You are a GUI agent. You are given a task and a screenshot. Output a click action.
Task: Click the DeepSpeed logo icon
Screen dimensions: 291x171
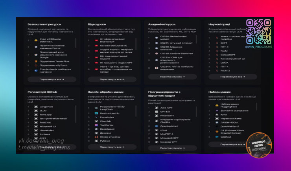[96, 129]
